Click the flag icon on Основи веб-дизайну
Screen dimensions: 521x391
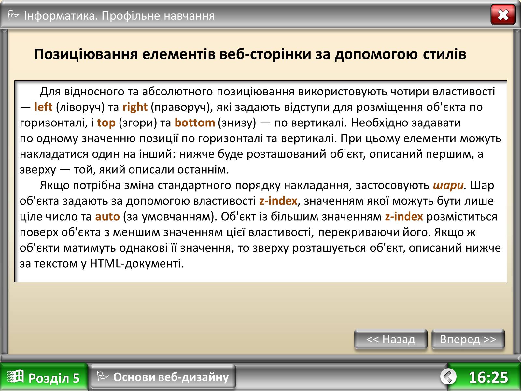[103, 377]
